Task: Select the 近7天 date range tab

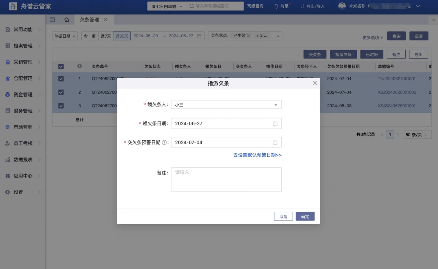Action: (105, 36)
